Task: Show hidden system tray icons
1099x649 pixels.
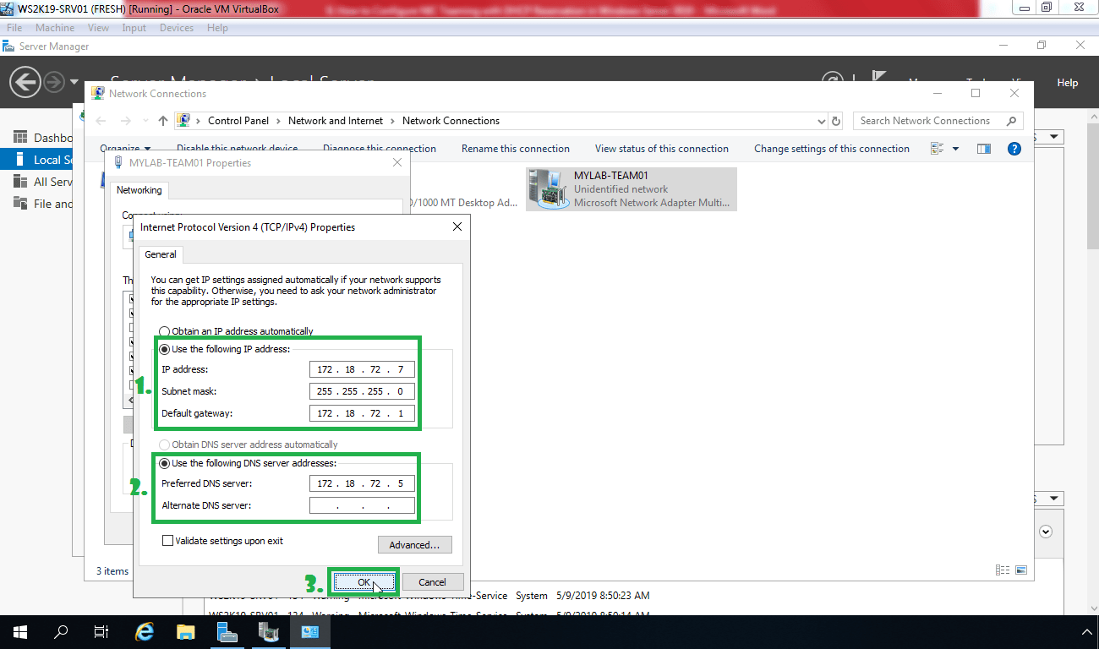Action: (1085, 631)
